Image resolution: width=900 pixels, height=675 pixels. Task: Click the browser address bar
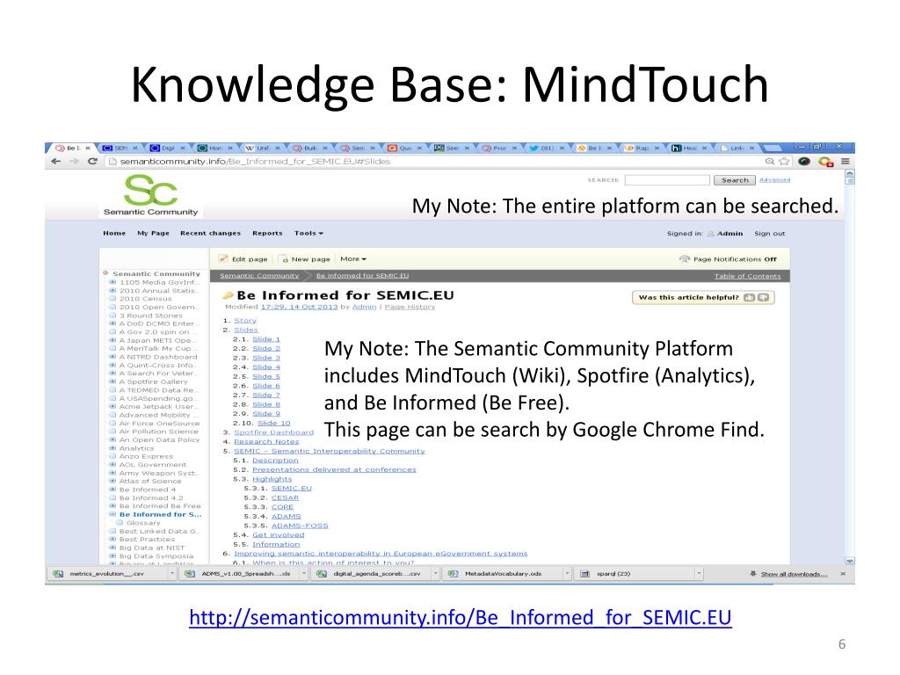click(x=436, y=162)
